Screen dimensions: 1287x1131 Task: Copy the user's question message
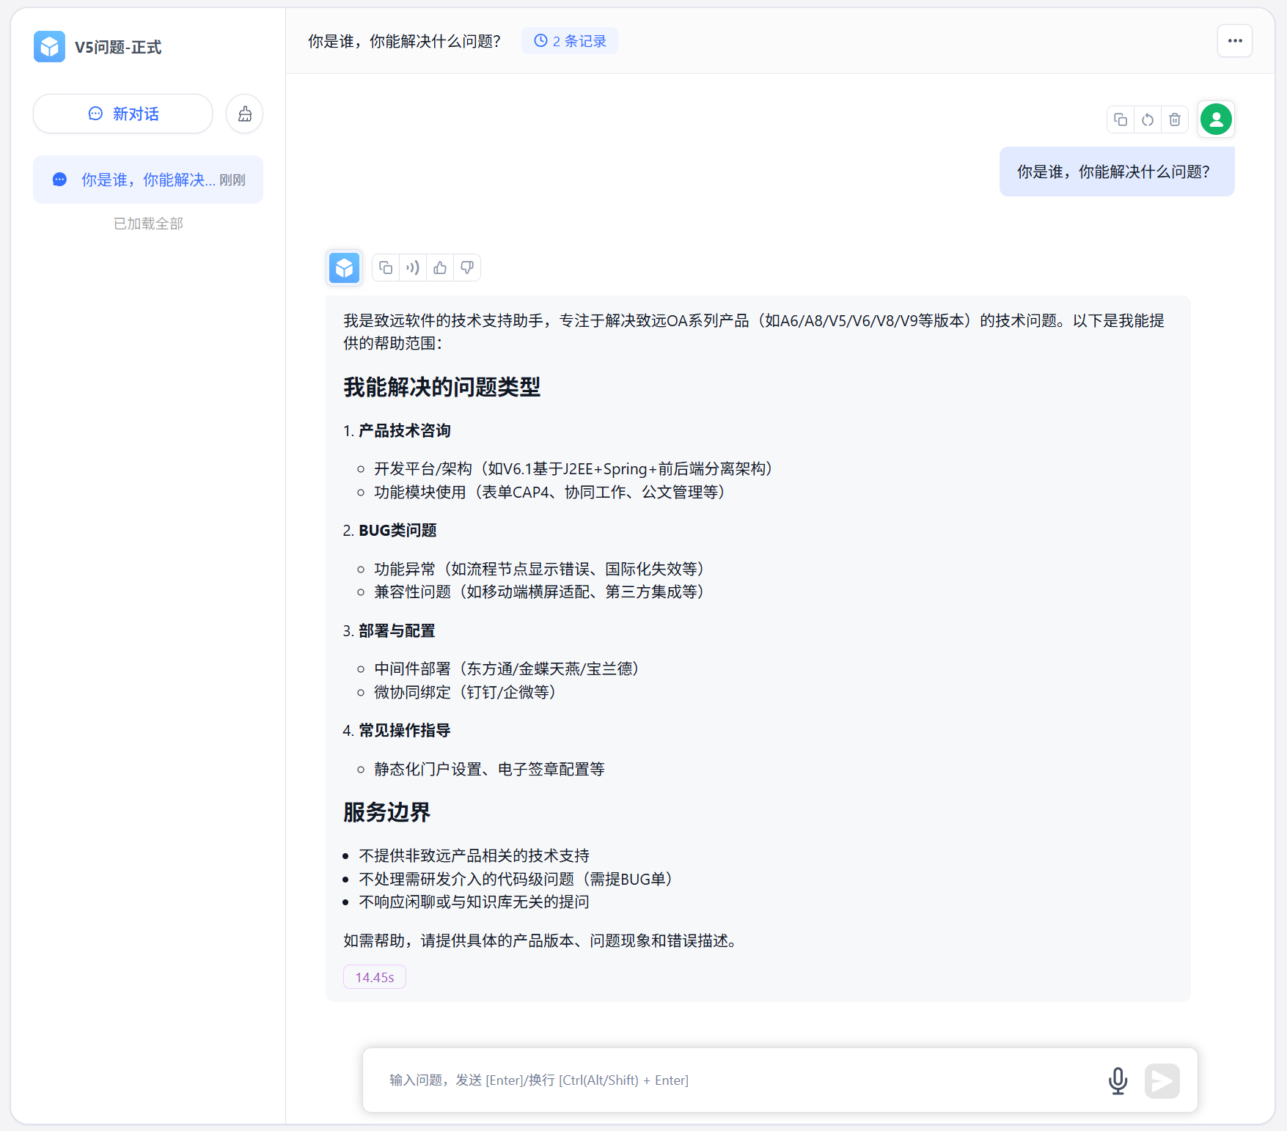point(1121,119)
